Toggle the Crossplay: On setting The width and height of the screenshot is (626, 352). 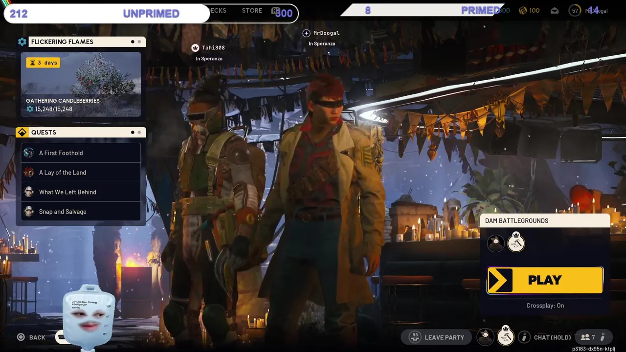(x=545, y=306)
